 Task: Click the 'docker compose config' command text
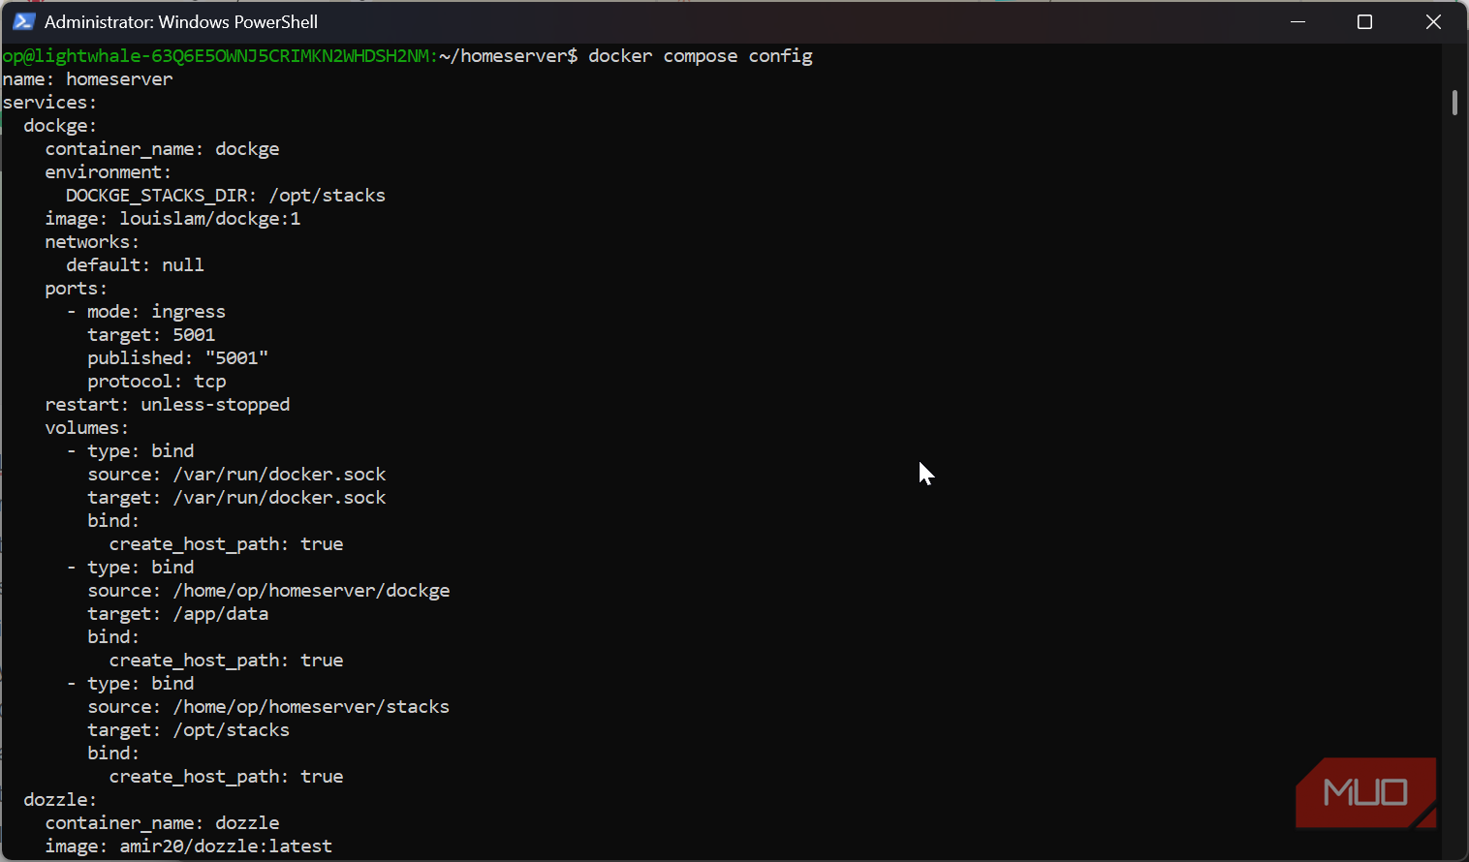pyautogui.click(x=700, y=56)
